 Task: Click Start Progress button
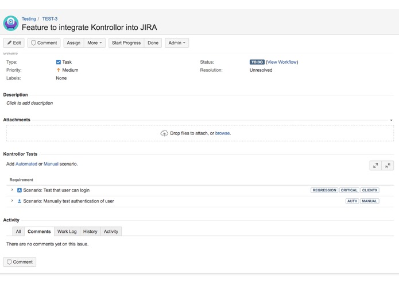pos(126,43)
